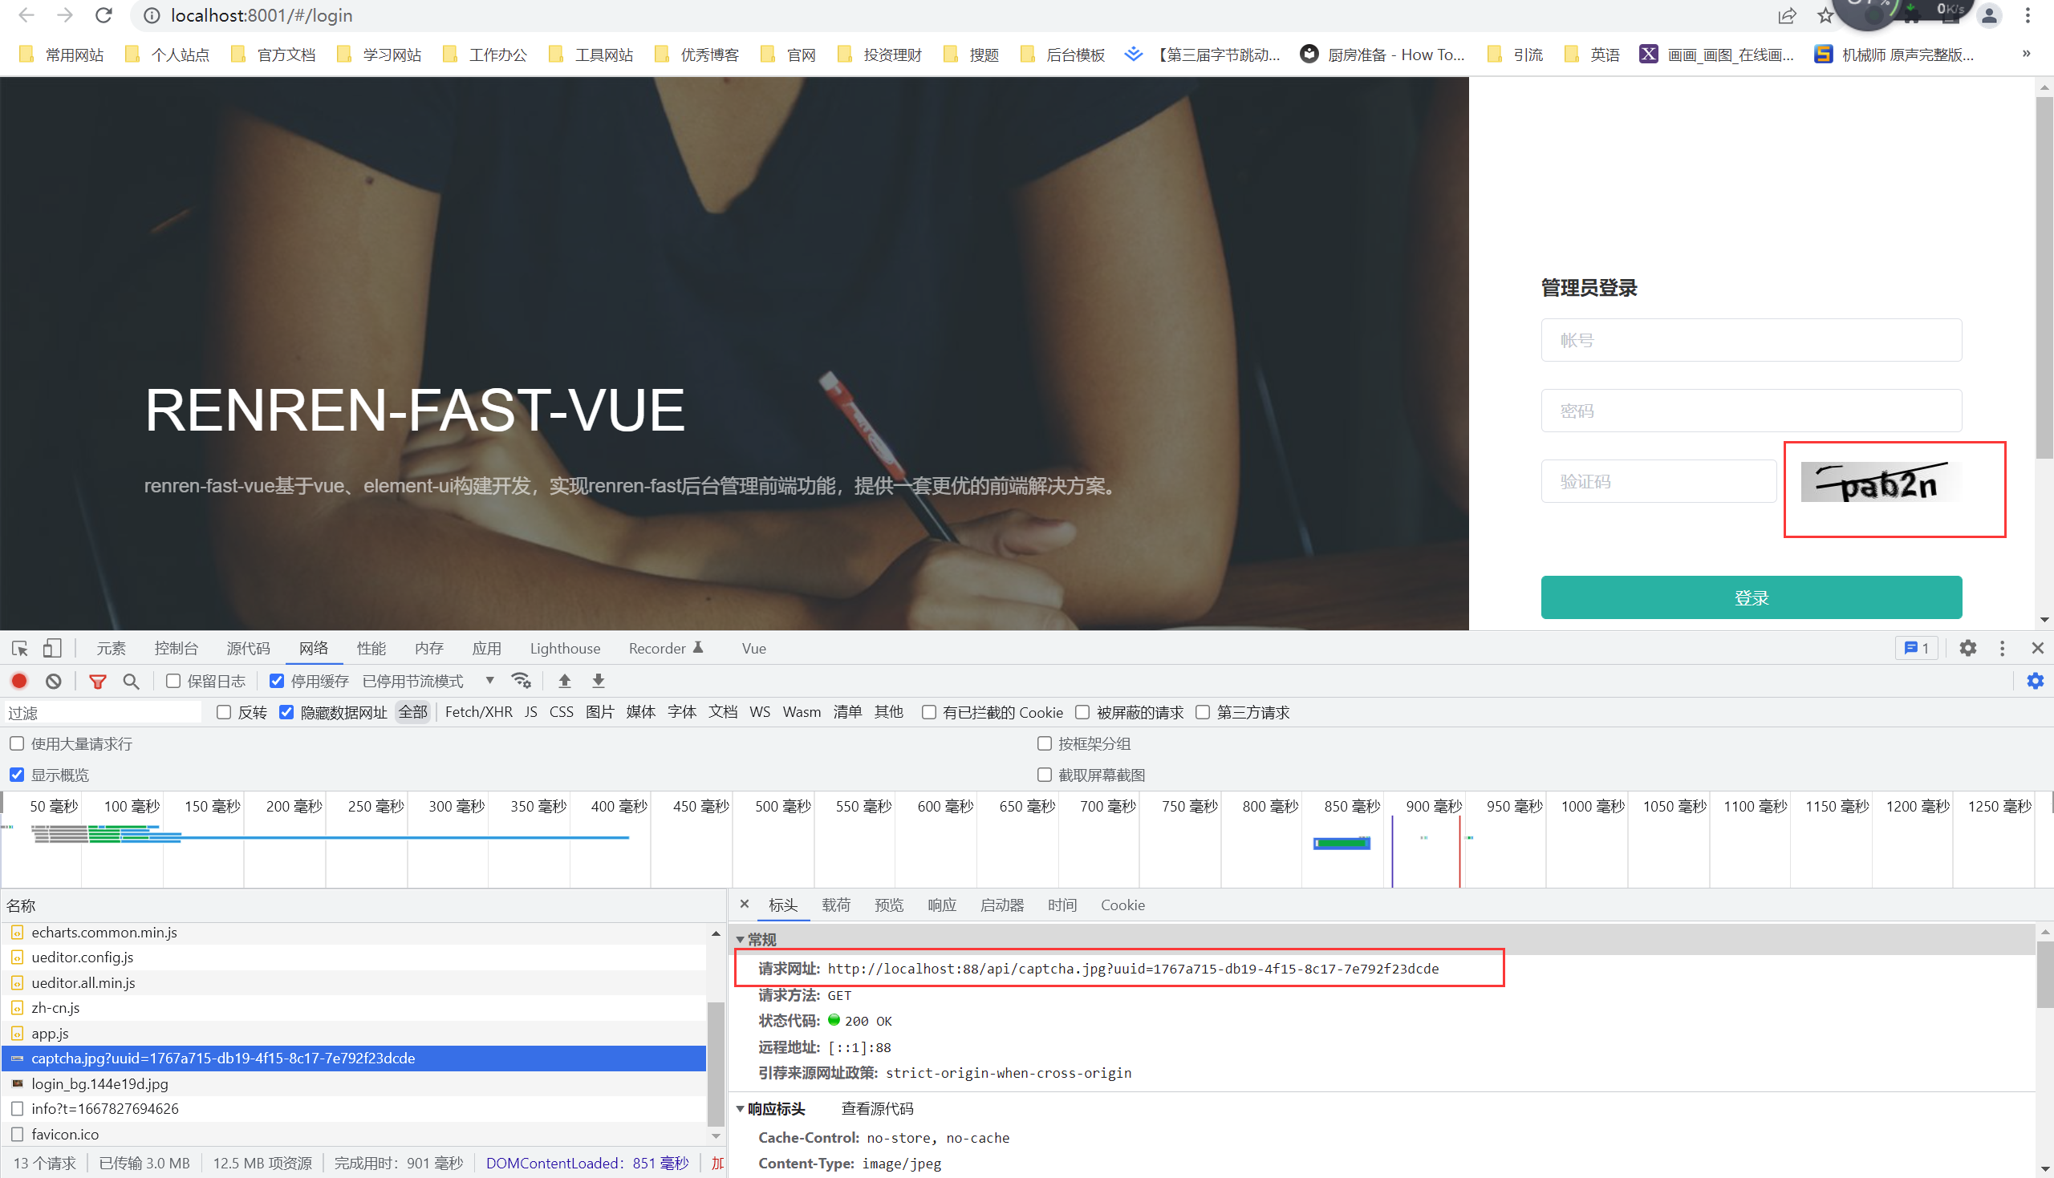Close the DevTools panel

tap(2037, 648)
